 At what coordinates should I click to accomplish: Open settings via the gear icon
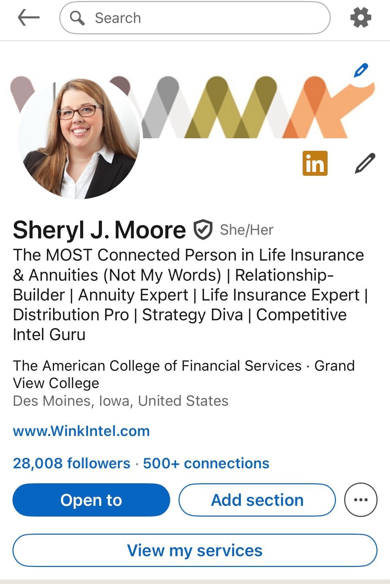coord(361,18)
